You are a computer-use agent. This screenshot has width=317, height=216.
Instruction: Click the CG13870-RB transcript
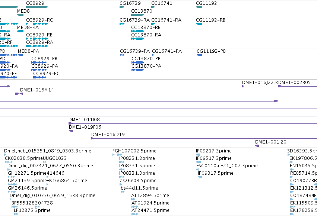coord(138,31)
